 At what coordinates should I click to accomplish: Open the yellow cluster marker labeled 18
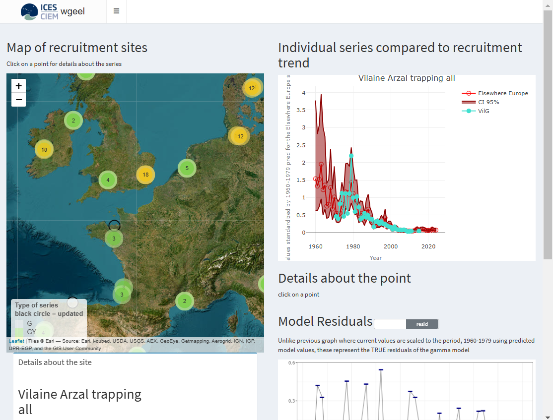coord(145,175)
